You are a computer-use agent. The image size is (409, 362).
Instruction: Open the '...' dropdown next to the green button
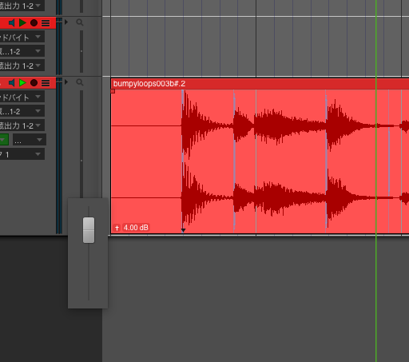pos(30,140)
